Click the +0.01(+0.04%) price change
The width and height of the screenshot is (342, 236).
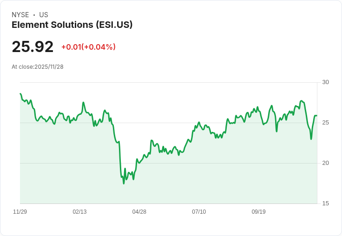click(88, 47)
